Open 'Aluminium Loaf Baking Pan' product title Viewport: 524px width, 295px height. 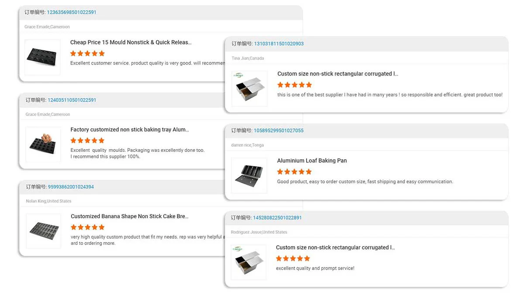pyautogui.click(x=312, y=161)
